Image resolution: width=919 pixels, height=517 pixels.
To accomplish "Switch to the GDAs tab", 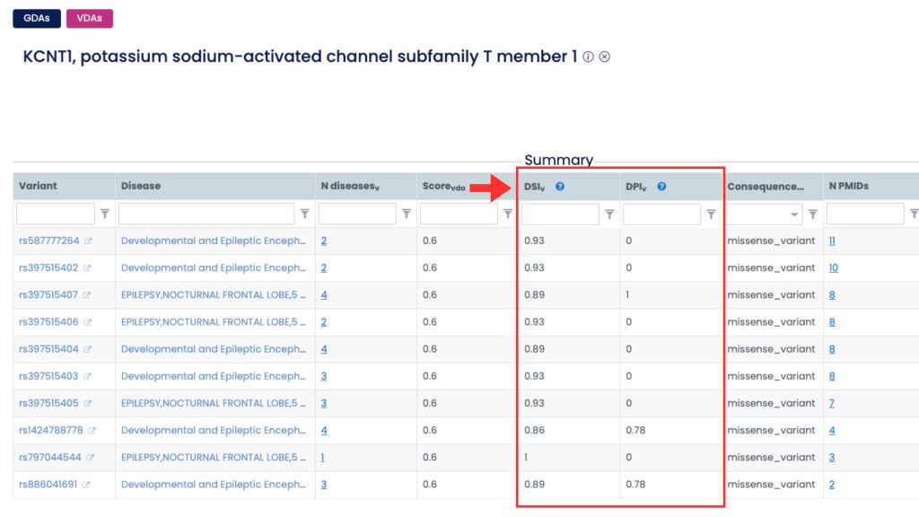I will point(36,17).
